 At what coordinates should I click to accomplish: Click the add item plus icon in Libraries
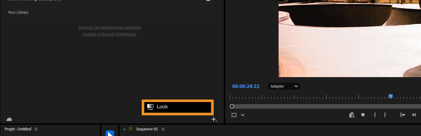[214, 120]
